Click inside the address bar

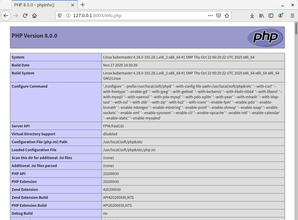[x=132, y=16]
